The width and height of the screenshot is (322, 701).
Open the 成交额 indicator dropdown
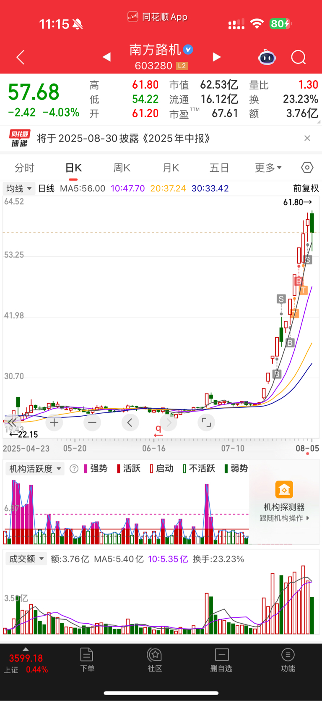[26, 559]
